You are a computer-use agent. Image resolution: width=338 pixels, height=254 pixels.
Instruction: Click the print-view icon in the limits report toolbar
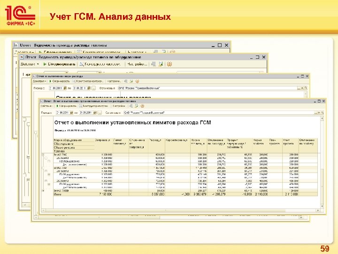[x=131, y=106]
